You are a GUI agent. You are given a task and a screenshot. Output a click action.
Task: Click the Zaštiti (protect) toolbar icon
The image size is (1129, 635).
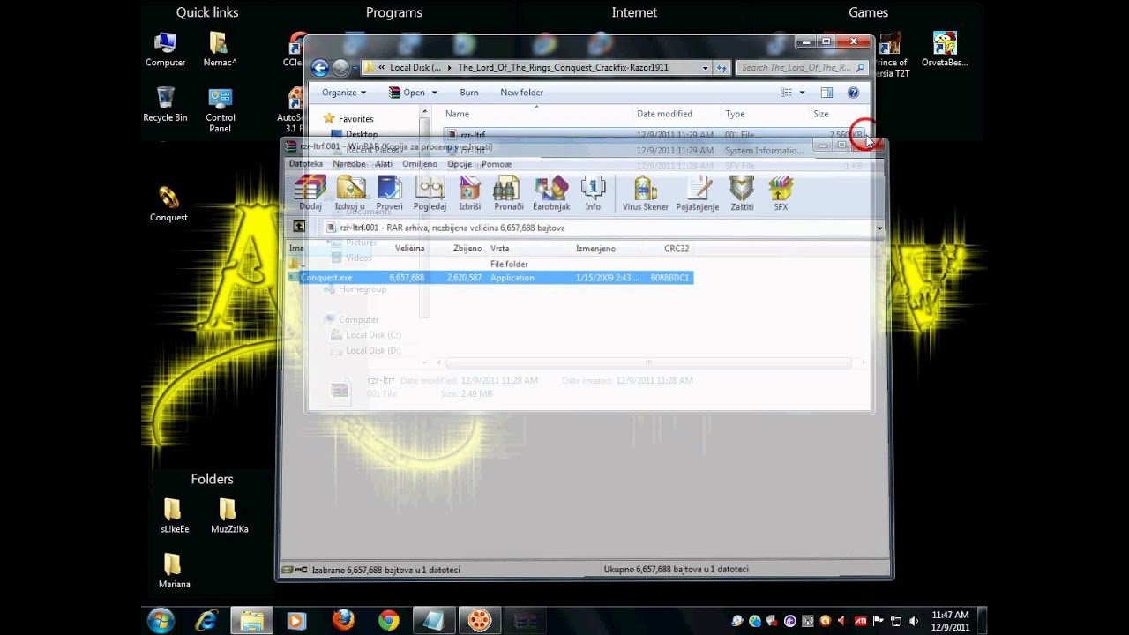point(742,193)
